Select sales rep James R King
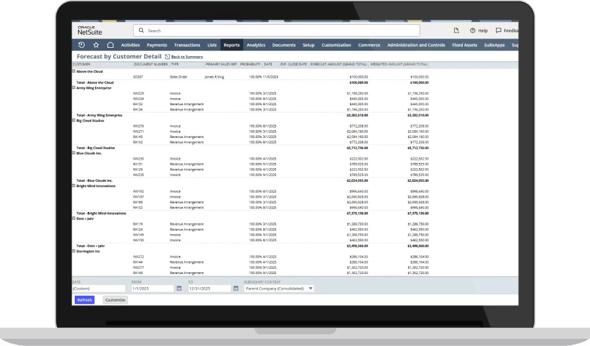 coord(214,77)
